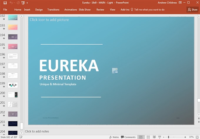Select slide 203 thumbnail
The width and height of the screenshot is (200, 139).
point(13,124)
